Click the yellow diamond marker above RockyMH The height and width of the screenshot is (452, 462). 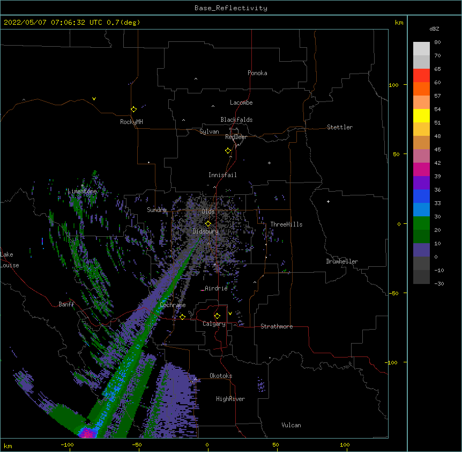coord(133,110)
